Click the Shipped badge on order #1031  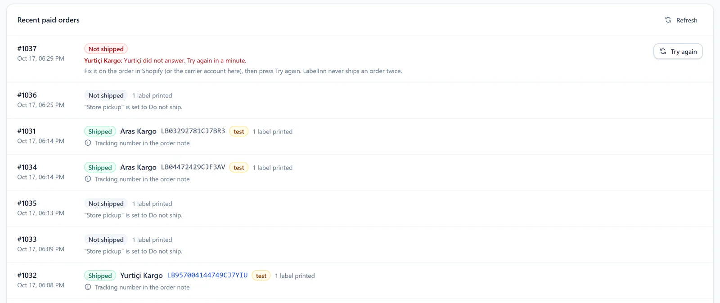point(100,131)
